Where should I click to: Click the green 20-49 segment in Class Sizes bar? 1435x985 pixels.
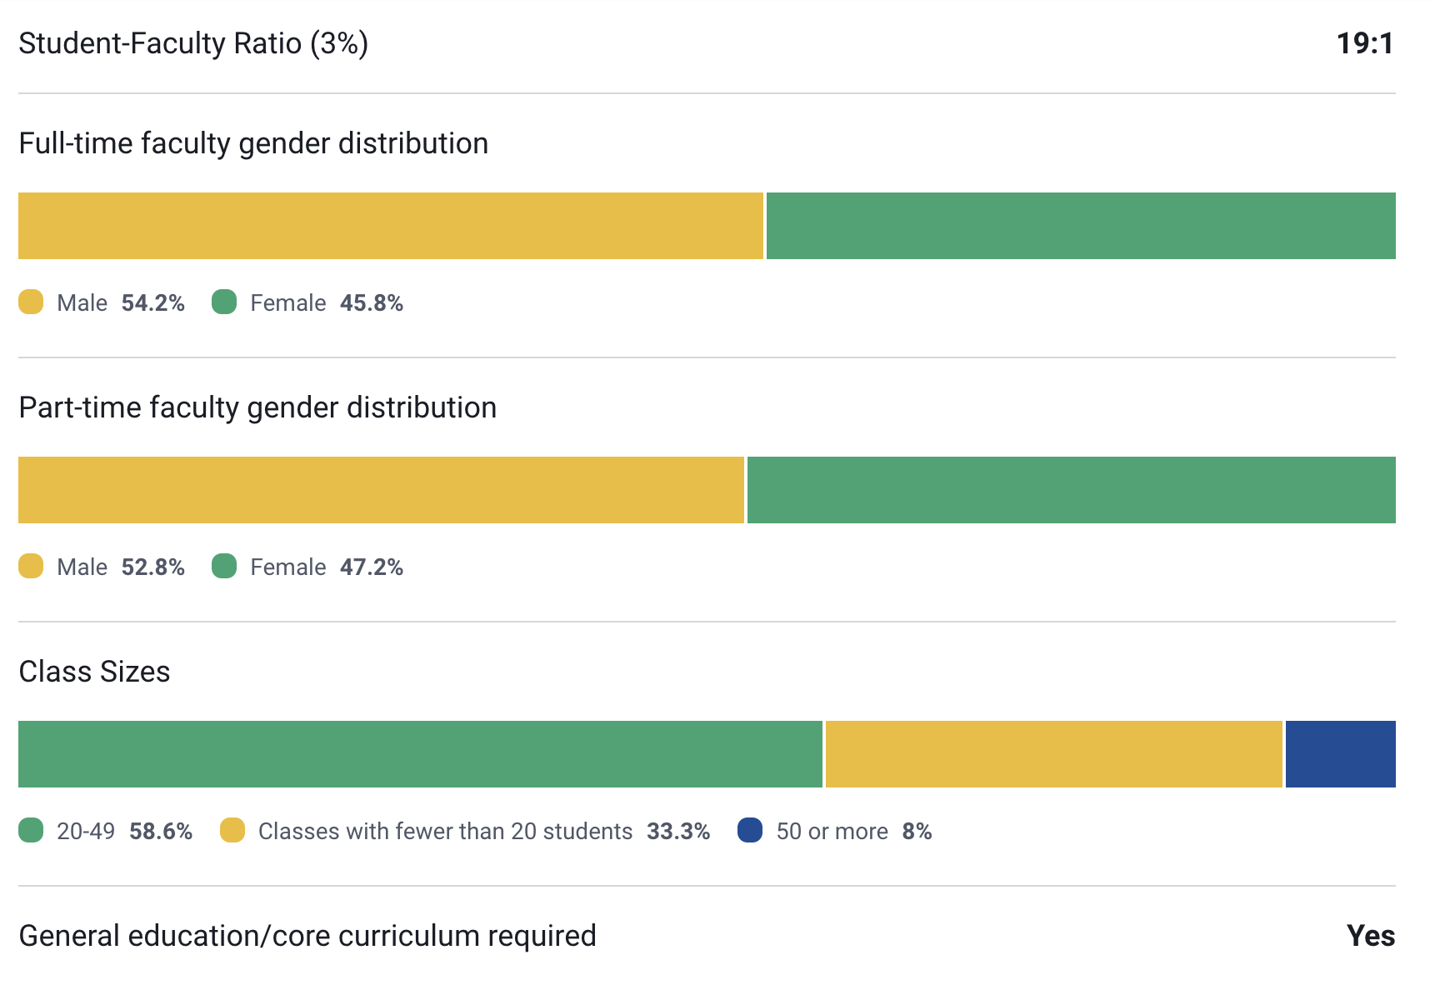coord(420,754)
